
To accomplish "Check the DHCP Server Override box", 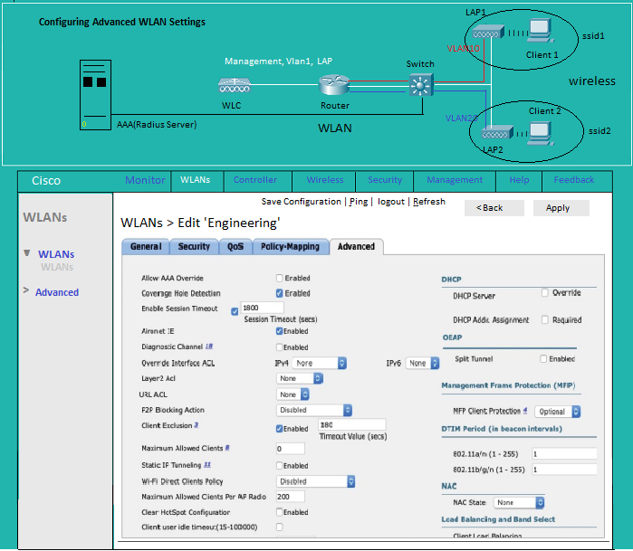I will pos(545,293).
